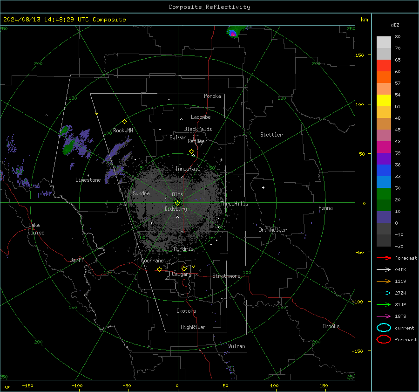Screen dimensions: 419x392
Task: Click the Cochrane label
Action: point(152,261)
